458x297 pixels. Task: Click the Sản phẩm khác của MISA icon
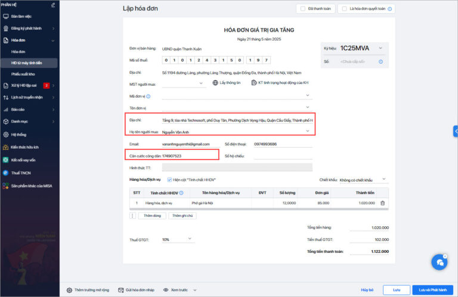[5, 186]
